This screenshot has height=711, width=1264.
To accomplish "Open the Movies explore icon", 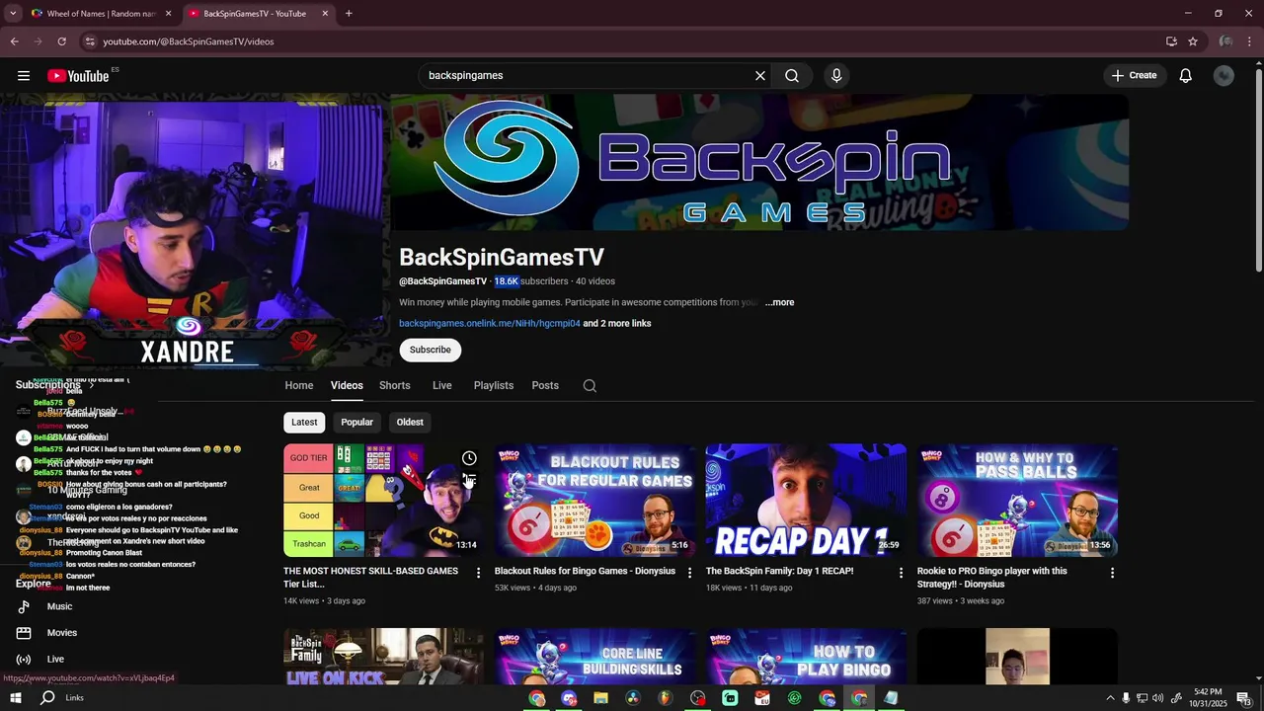I will [x=24, y=633].
